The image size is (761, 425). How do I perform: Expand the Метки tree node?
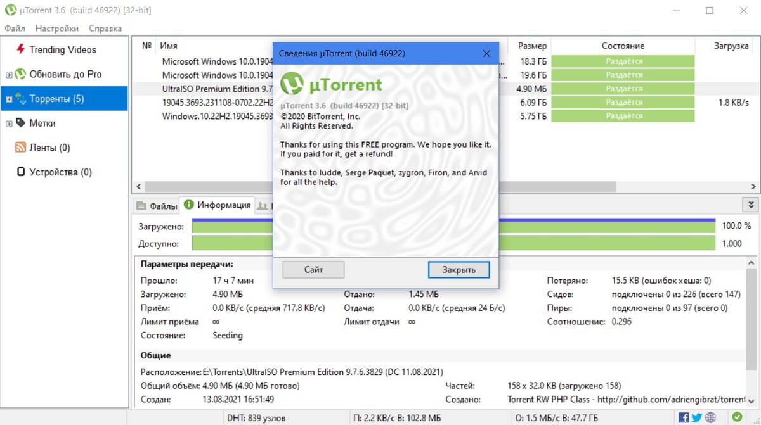pos(9,124)
